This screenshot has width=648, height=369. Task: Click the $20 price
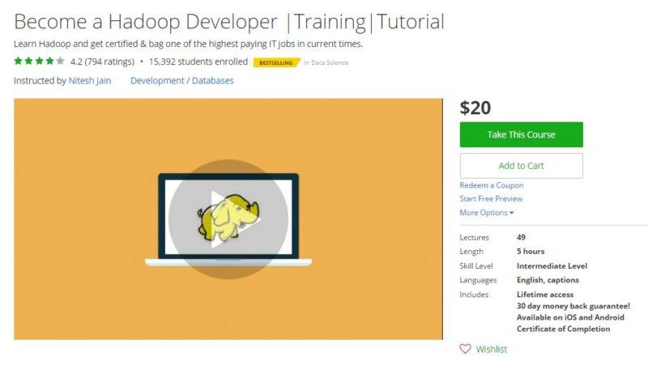(475, 108)
